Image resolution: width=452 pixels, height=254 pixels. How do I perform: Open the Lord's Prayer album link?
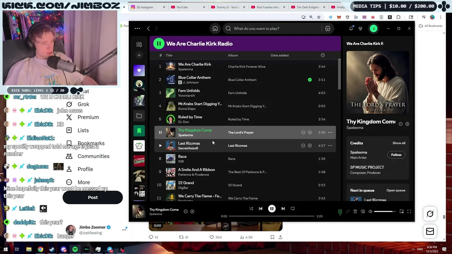coord(240,133)
